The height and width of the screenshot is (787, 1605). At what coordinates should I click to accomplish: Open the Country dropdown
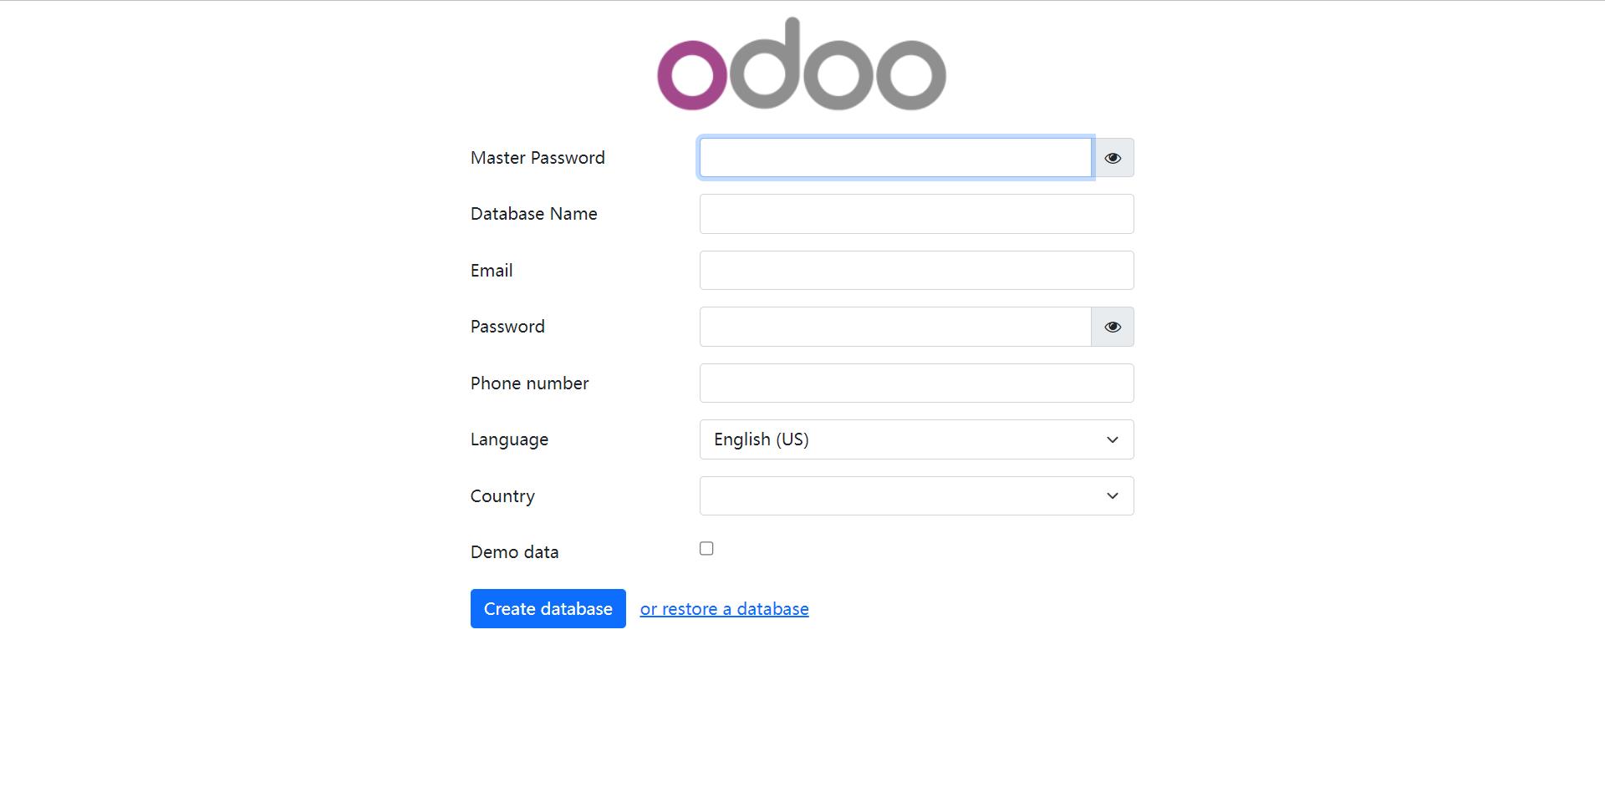click(x=916, y=495)
